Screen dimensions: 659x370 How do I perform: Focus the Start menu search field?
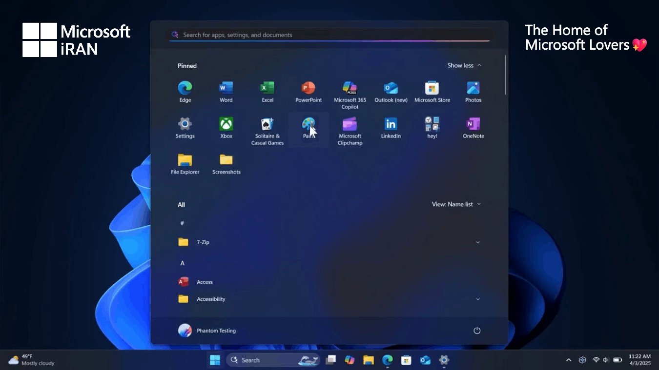329,35
